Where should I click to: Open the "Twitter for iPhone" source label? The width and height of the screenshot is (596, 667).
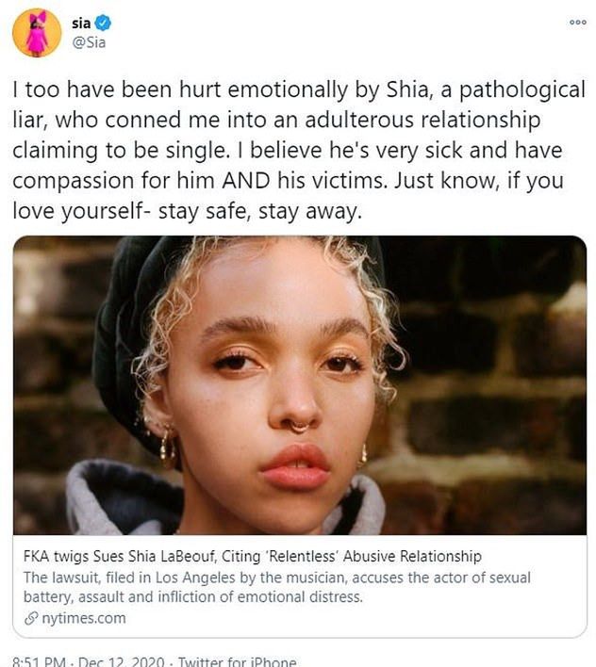click(x=237, y=660)
